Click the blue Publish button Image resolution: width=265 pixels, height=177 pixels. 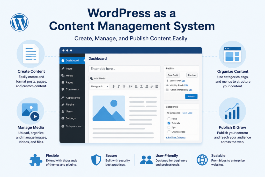pos(191,96)
